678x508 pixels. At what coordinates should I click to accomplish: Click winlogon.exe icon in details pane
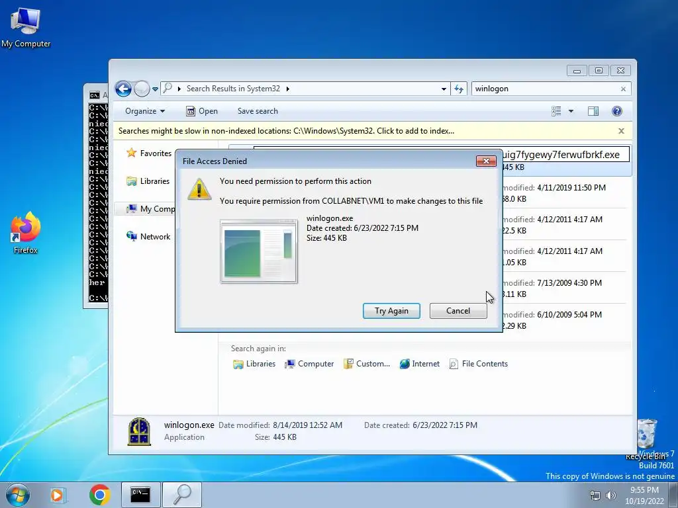(x=139, y=431)
